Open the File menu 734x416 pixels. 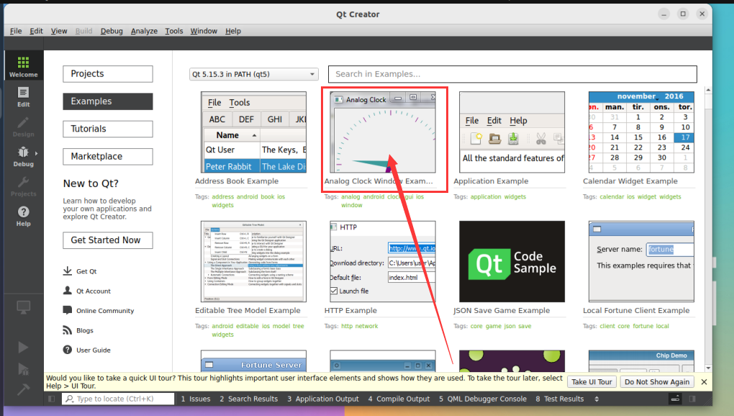click(16, 31)
